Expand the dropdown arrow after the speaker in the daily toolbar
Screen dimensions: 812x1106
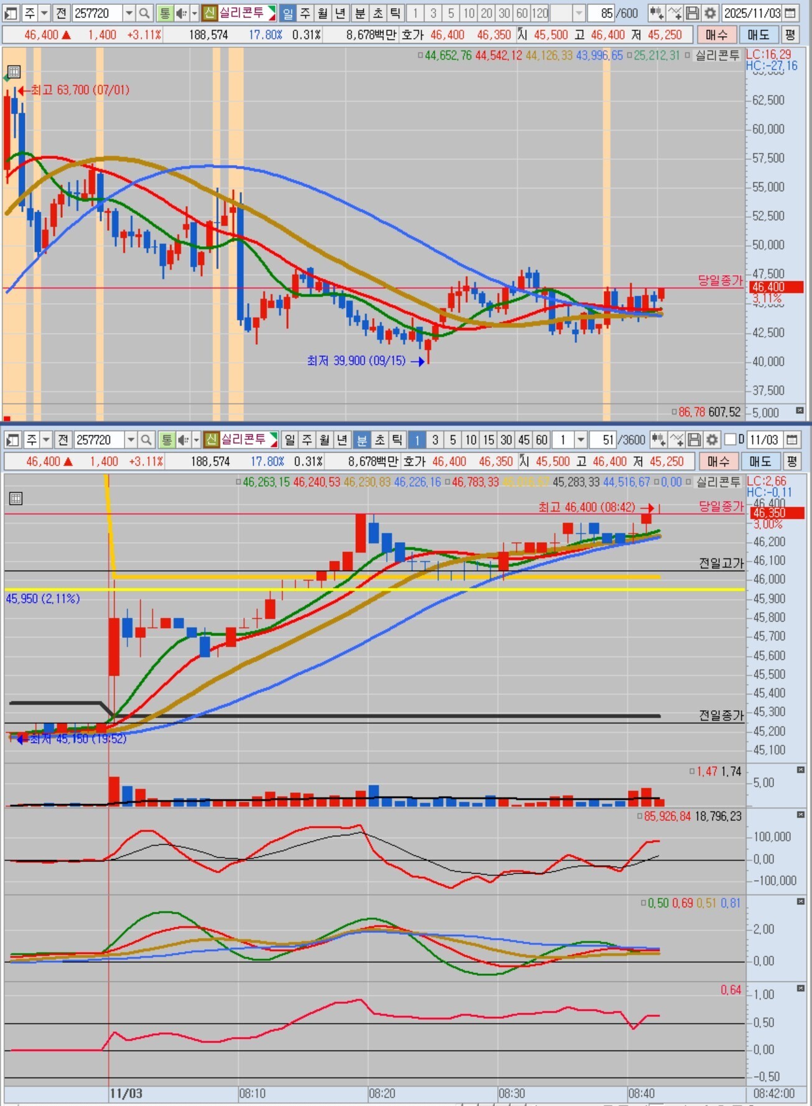coord(194,13)
